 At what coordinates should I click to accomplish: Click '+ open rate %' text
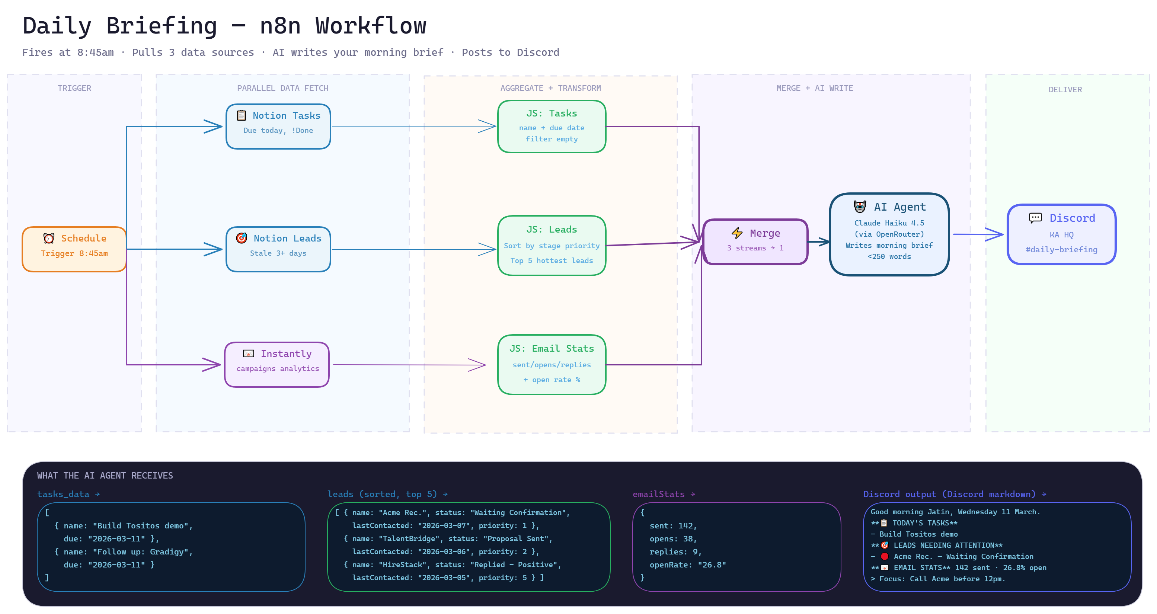point(552,380)
